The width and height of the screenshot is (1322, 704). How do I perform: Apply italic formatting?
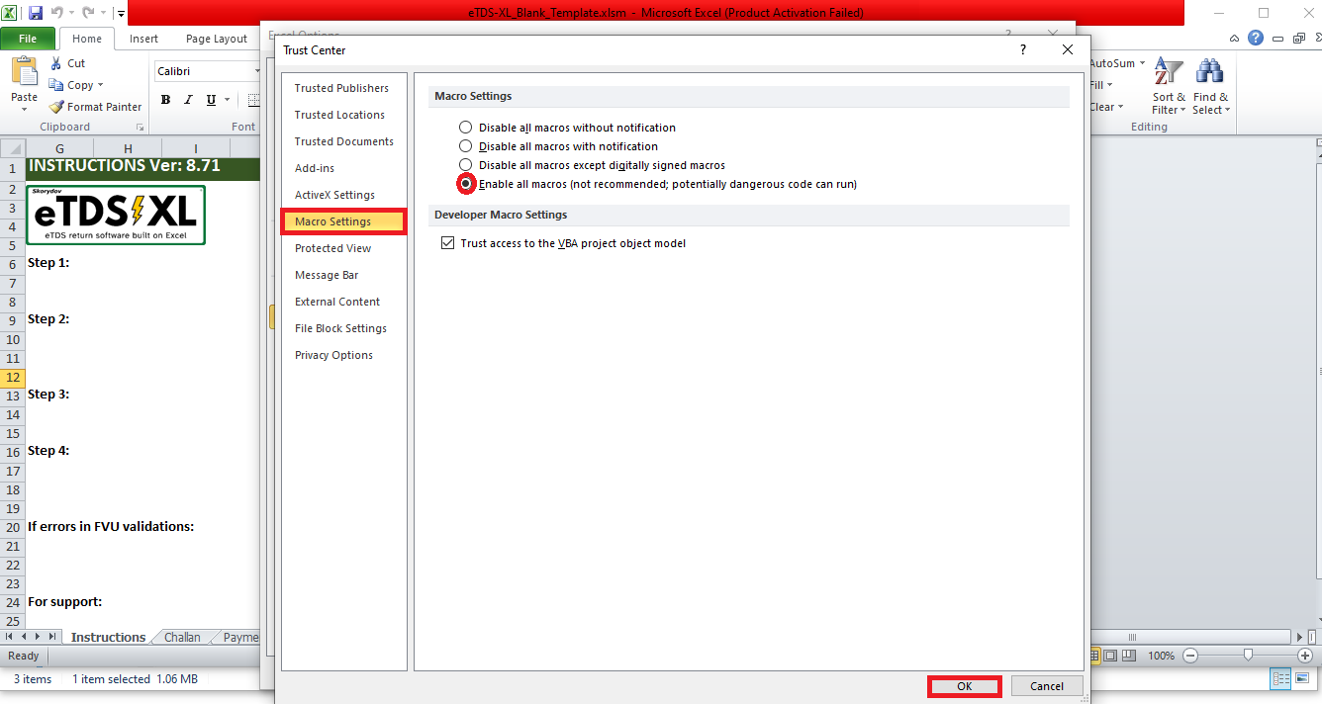point(187,99)
